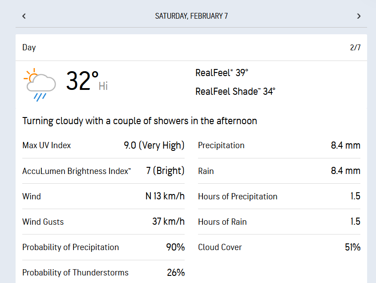Click the left arrow to view previous day

pos(24,16)
